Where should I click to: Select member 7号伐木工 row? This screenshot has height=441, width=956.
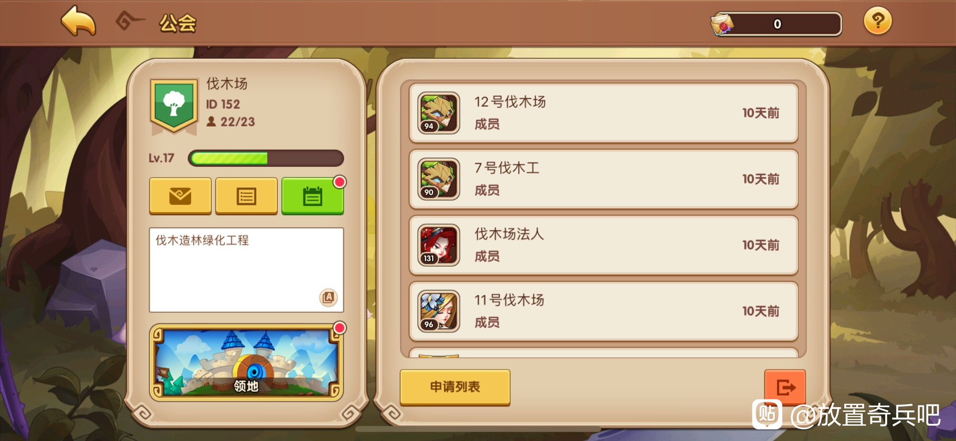pyautogui.click(x=604, y=179)
